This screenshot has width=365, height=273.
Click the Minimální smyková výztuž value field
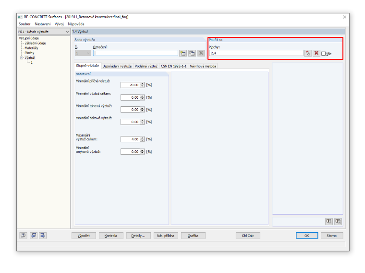[x=130, y=152]
